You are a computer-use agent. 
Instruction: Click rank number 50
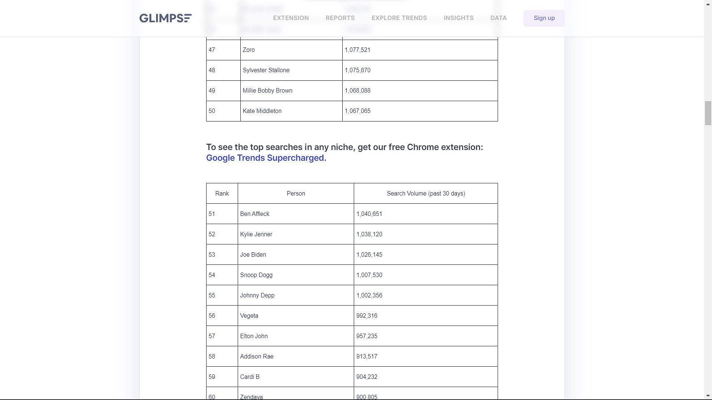pos(212,111)
